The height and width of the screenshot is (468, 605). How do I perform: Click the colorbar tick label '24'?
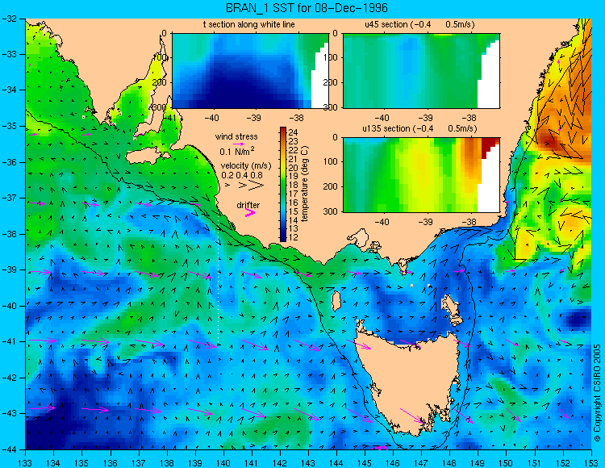[x=294, y=132]
